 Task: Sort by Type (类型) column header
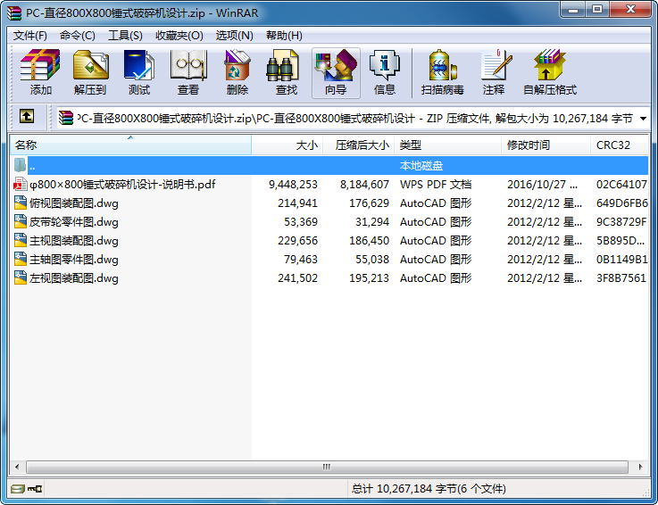[x=448, y=145]
